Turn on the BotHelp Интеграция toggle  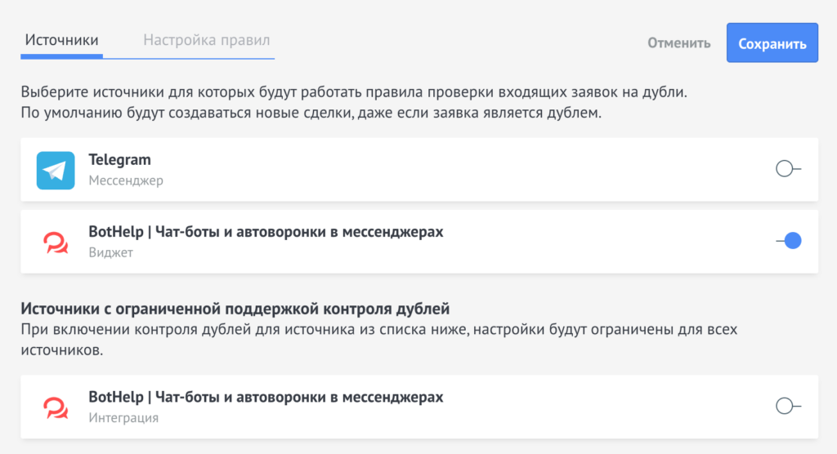click(x=788, y=406)
